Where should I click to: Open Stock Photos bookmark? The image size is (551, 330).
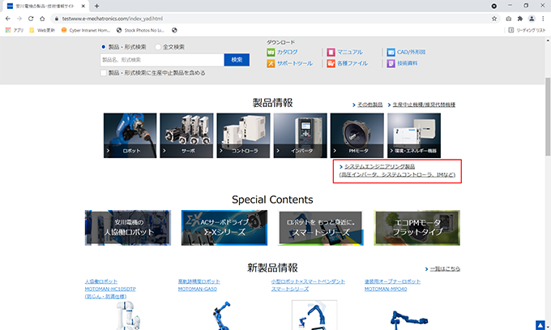[140, 30]
